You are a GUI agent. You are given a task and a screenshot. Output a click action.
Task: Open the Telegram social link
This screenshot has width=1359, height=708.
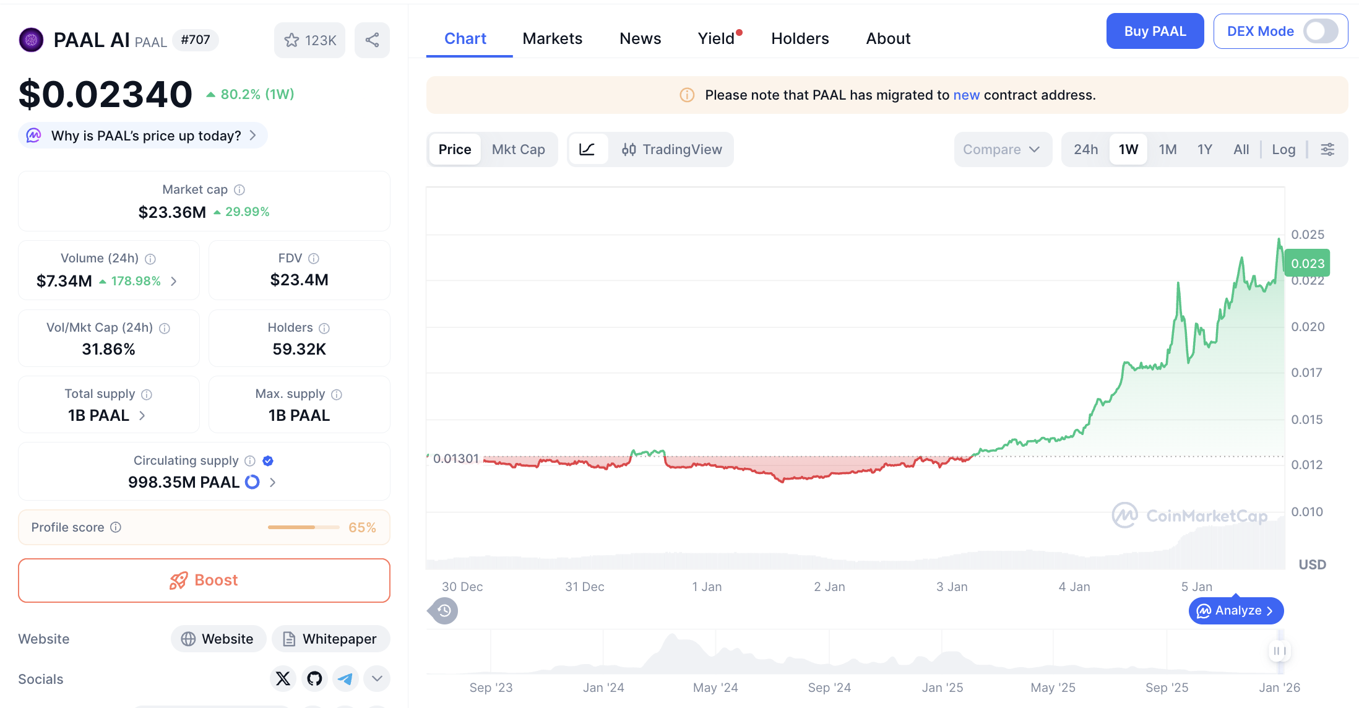(x=345, y=679)
